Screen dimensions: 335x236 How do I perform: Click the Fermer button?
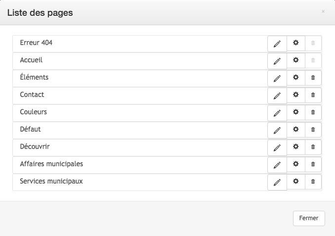coord(309,218)
